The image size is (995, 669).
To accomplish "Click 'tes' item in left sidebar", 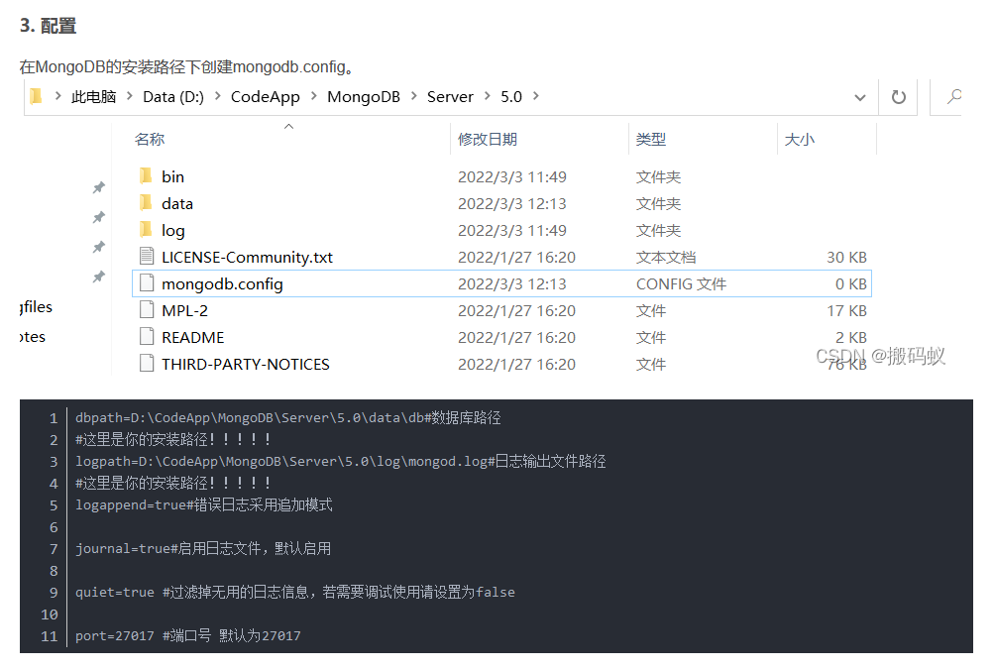I will pos(33,337).
